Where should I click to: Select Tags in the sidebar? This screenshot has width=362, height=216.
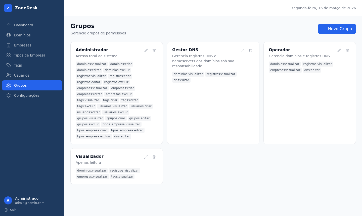(x=18, y=65)
